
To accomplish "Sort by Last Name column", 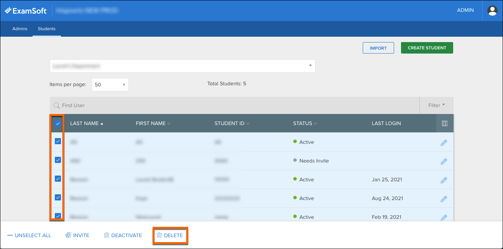I will click(87, 124).
